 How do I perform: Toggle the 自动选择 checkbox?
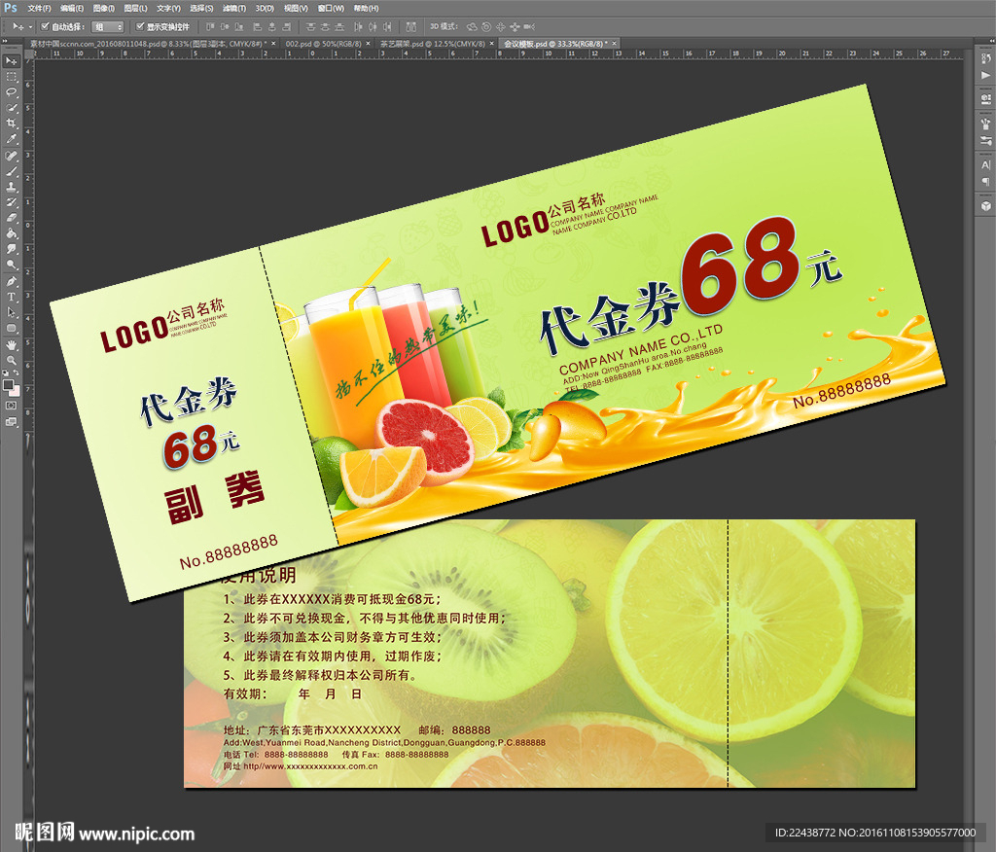pyautogui.click(x=45, y=27)
